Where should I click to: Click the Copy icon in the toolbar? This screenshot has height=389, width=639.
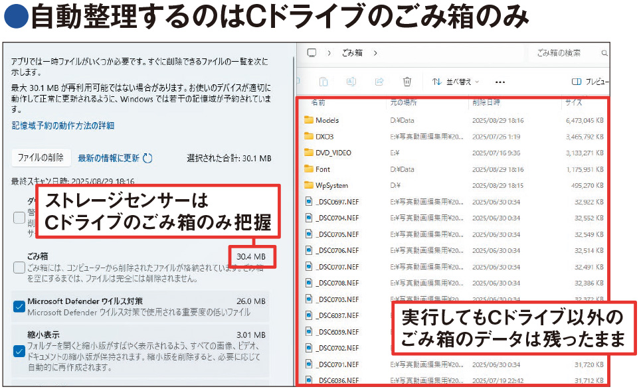point(323,81)
